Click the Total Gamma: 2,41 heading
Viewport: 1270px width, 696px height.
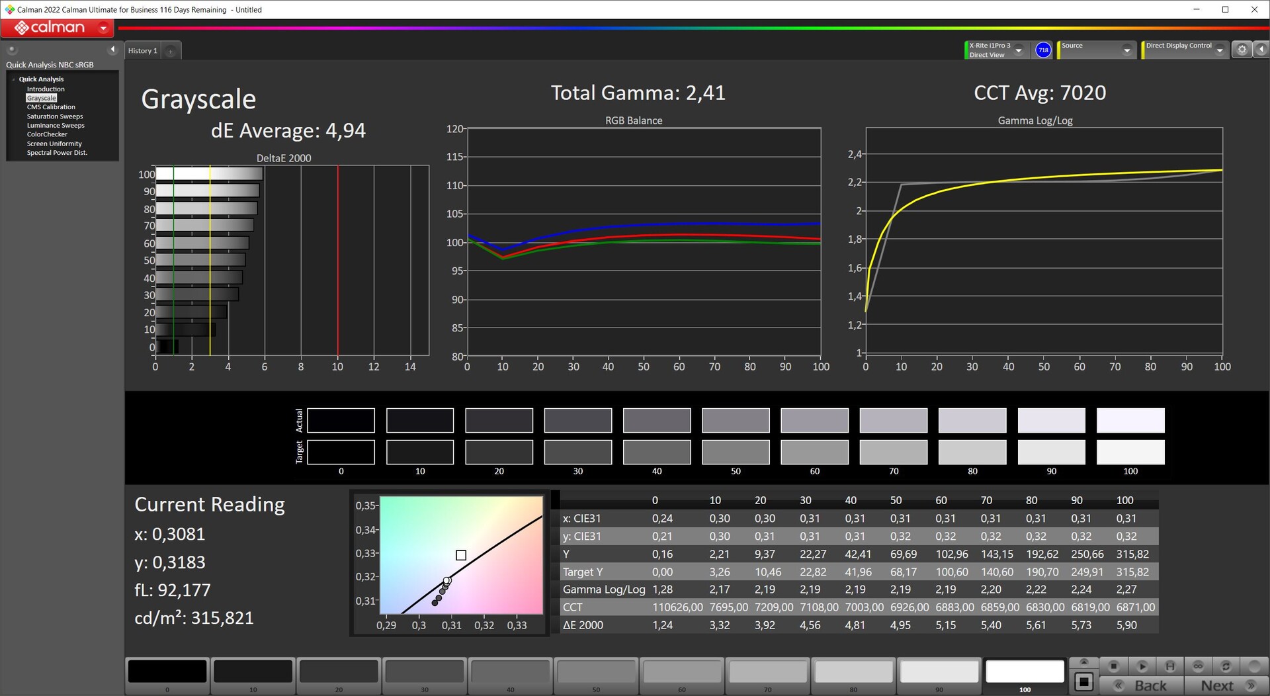(x=638, y=93)
